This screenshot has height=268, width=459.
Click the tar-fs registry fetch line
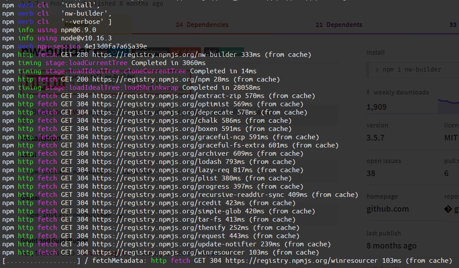click(149, 219)
